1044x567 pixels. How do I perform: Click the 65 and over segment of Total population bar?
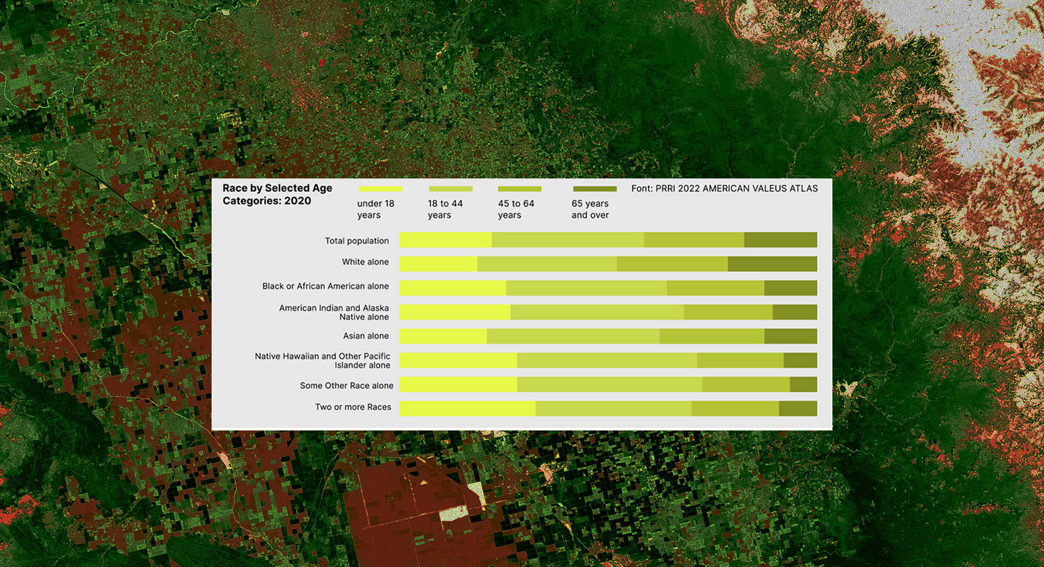tap(781, 240)
